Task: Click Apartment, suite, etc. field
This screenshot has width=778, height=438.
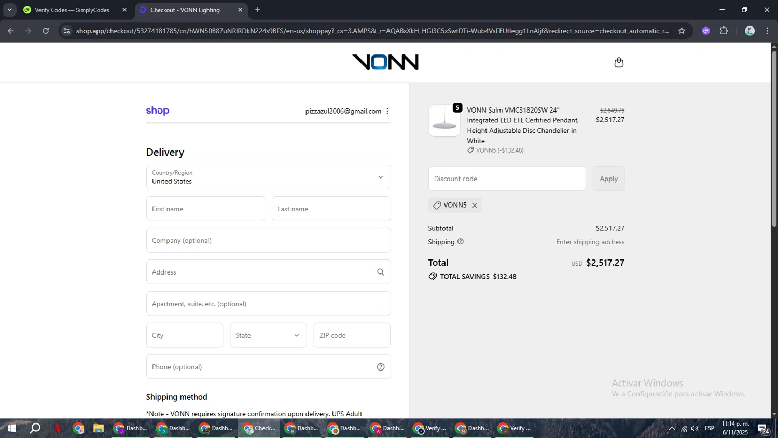Action: (x=268, y=304)
